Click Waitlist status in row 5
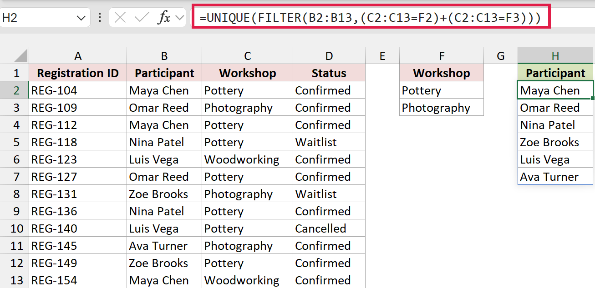 pos(329,142)
